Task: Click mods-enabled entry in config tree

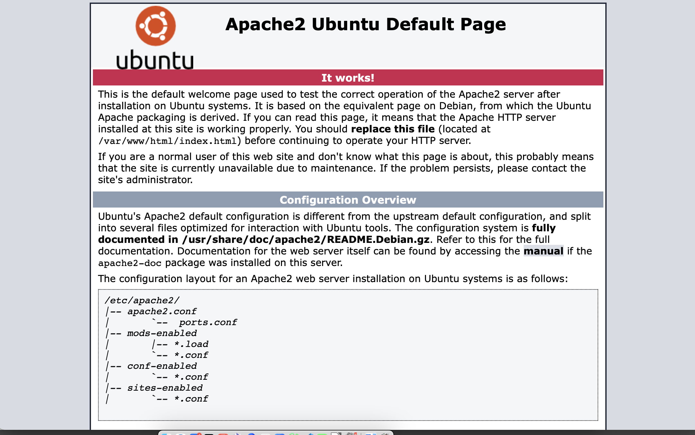Action: pyautogui.click(x=162, y=333)
